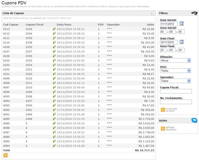Image resolution: width=199 pixels, height=160 pixels.
Task: Click green arrow icon for coupon 4099
Action: [54, 79]
